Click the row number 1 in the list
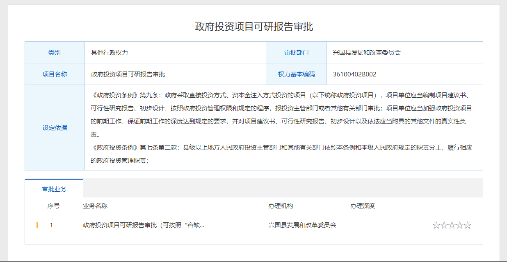Image resolution: width=507 pixels, height=262 pixels. tap(51, 225)
